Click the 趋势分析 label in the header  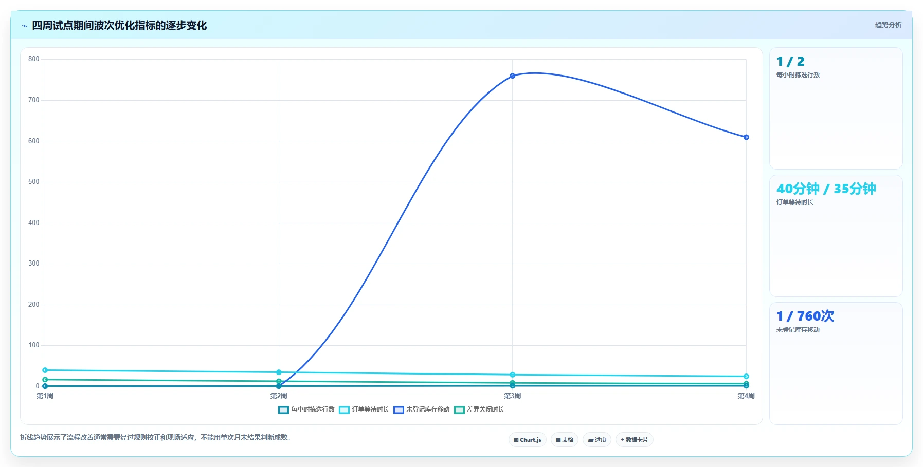[888, 25]
